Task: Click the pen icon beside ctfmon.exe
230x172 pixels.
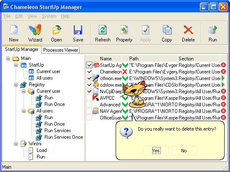Action: click(95, 78)
